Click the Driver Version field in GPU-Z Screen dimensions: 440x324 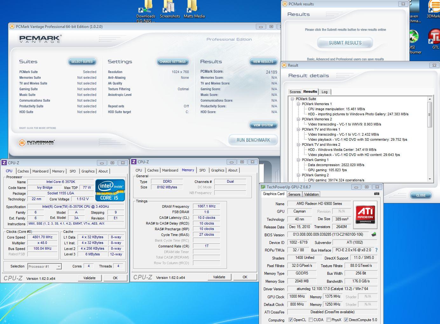pos(332,289)
